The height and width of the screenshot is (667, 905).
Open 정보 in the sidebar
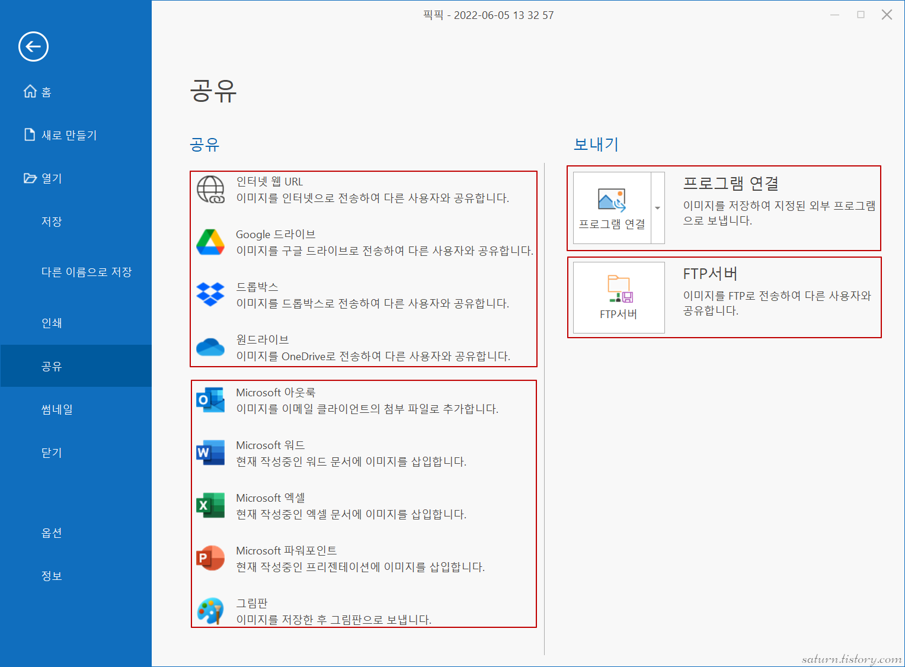pyautogui.click(x=76, y=576)
